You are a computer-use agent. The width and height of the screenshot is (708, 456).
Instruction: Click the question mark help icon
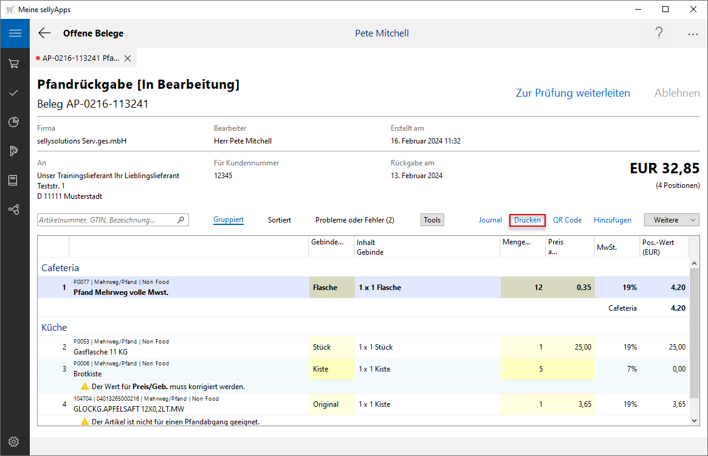pyautogui.click(x=659, y=33)
